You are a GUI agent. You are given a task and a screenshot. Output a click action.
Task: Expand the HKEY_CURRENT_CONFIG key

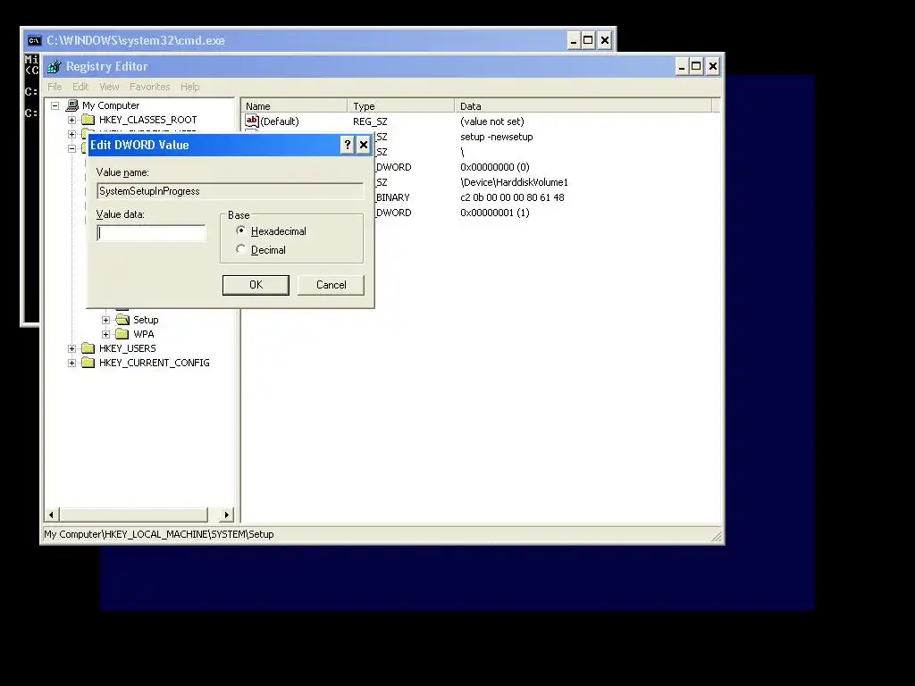(71, 363)
